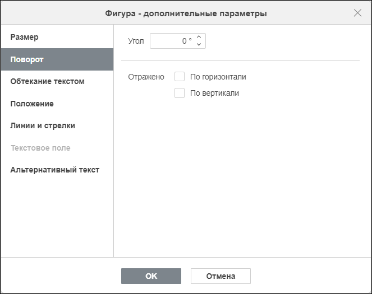Image resolution: width=372 pixels, height=294 pixels.
Task: Close the shape advanced settings dialog
Action: [357, 13]
